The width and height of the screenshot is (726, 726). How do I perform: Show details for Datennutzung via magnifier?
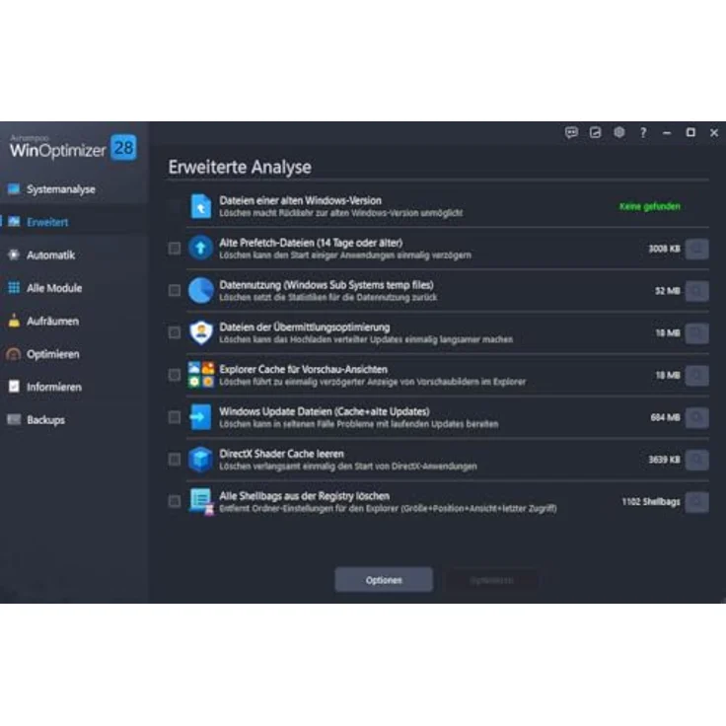click(696, 291)
